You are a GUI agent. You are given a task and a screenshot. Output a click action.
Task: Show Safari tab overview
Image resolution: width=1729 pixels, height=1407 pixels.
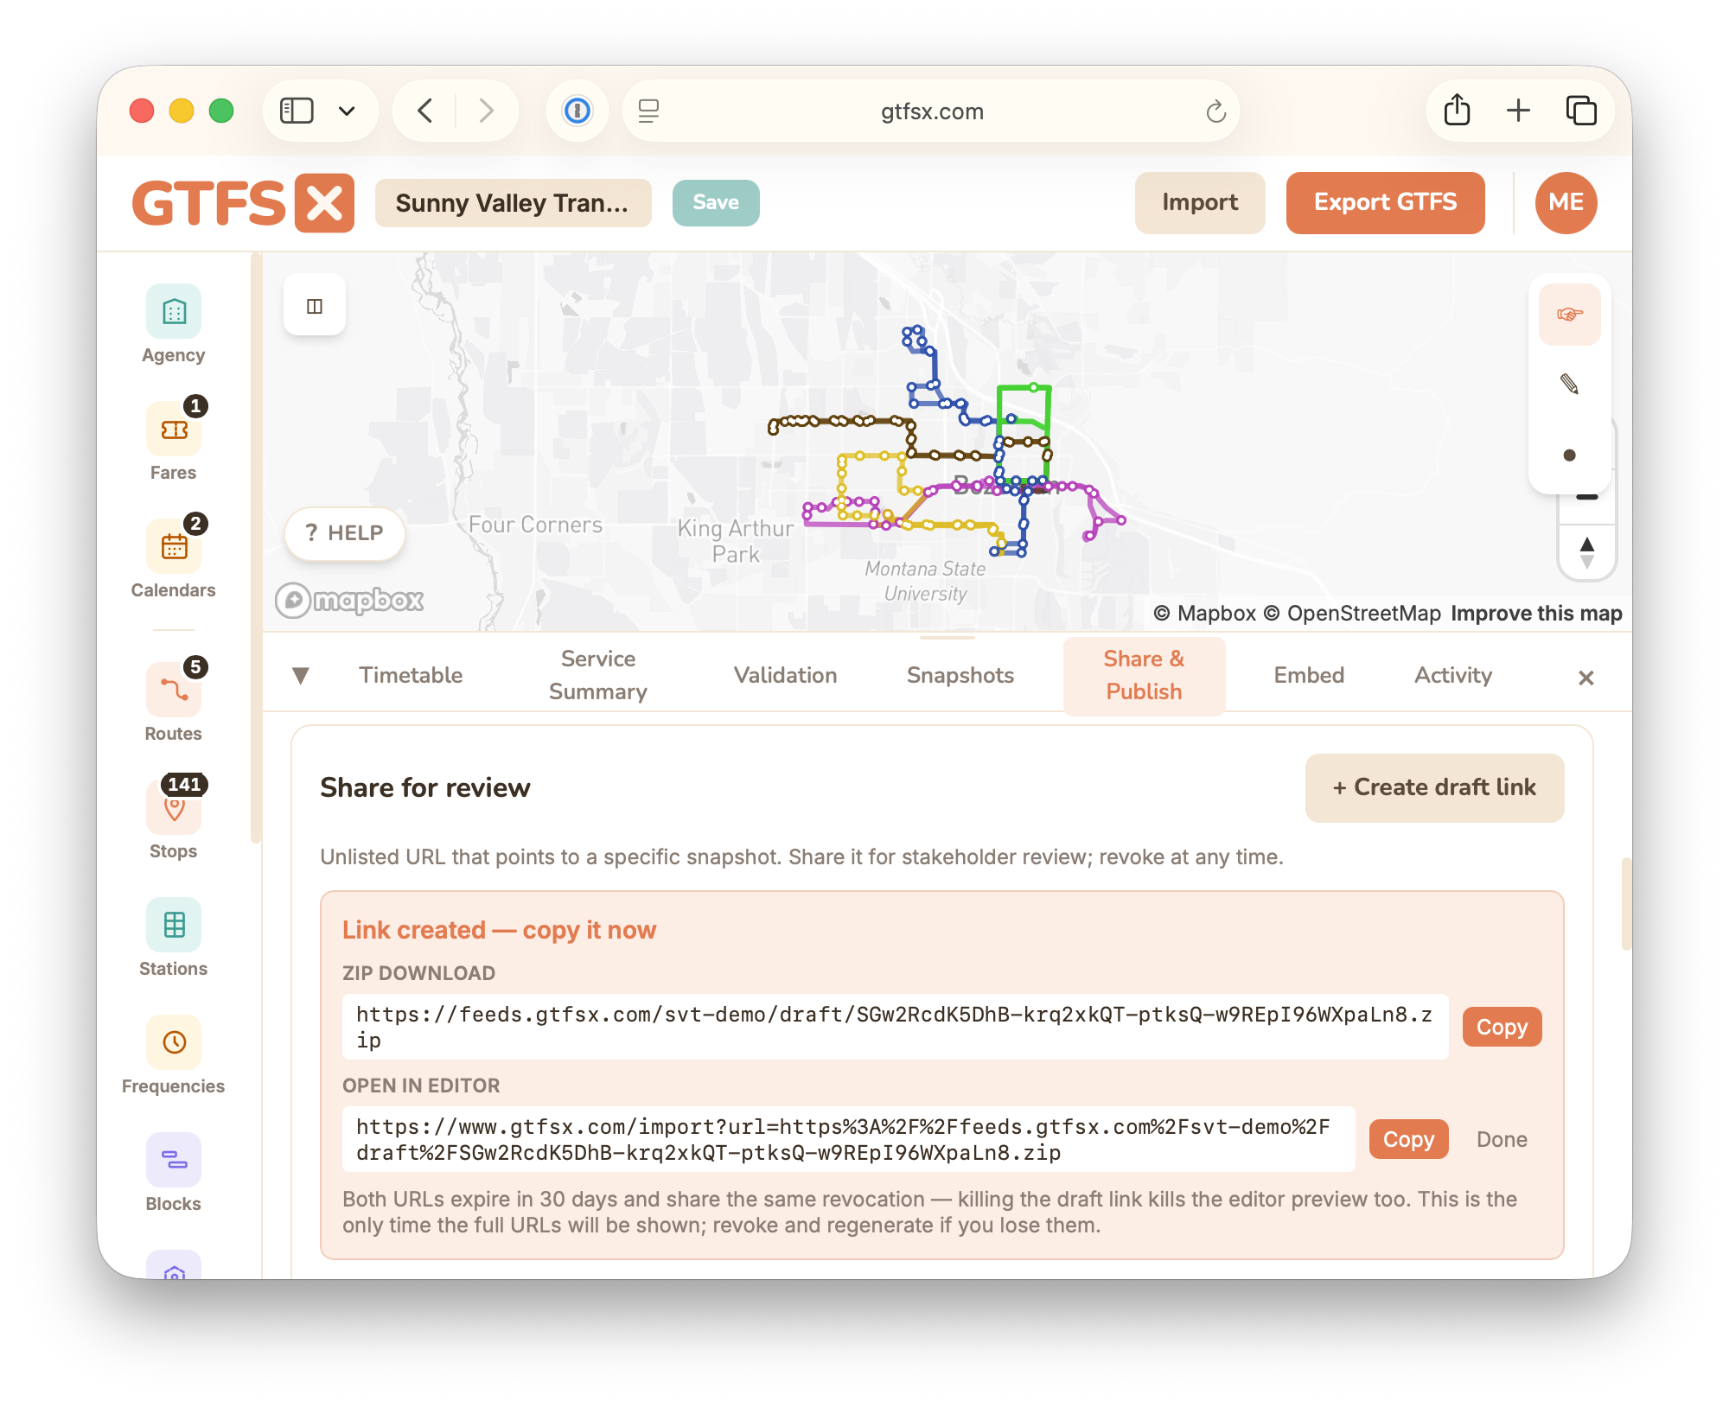pos(1581,111)
